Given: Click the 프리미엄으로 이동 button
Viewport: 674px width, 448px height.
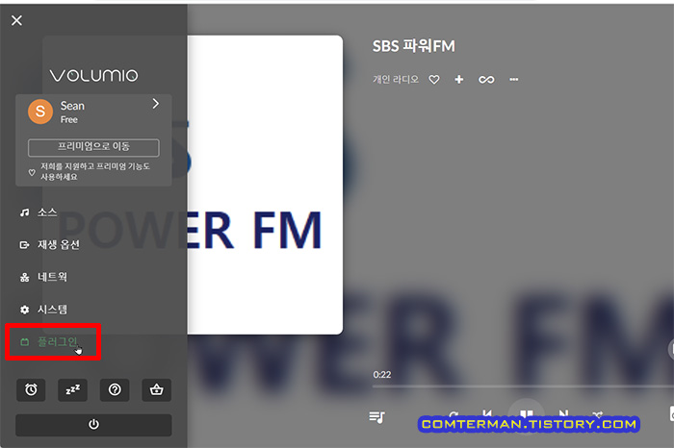Looking at the screenshot, I should (93, 147).
